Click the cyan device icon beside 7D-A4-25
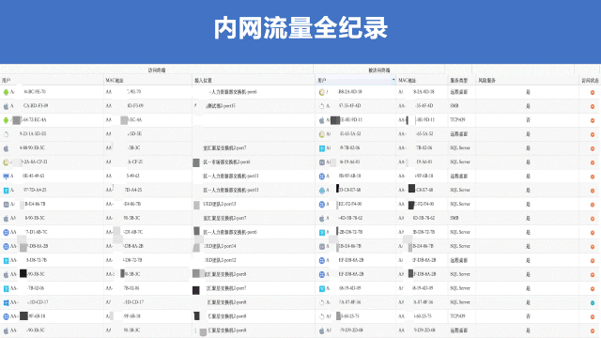 click(6, 191)
